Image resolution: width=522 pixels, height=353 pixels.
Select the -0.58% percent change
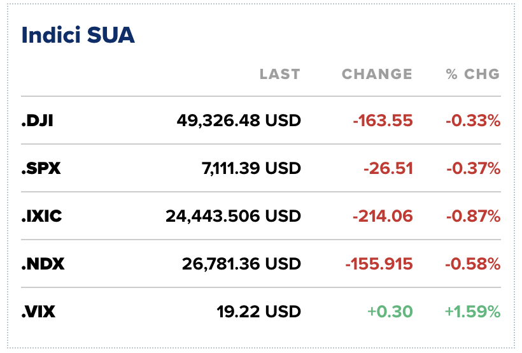[472, 264]
